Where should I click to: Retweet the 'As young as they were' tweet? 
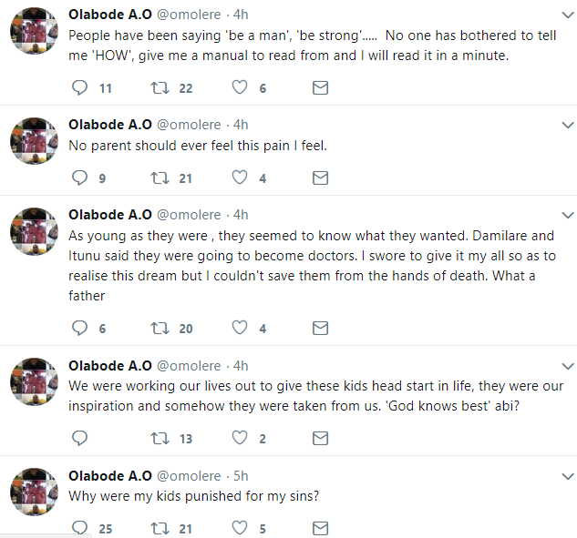[160, 328]
